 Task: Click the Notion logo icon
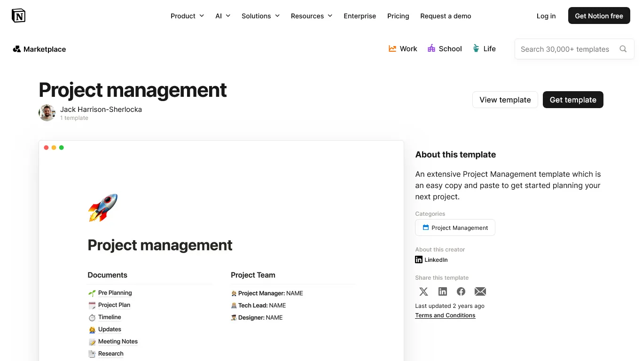18,16
